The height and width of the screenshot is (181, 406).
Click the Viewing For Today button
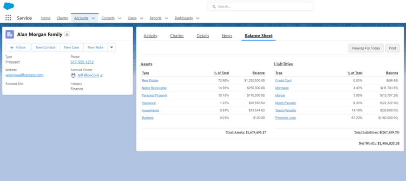click(x=366, y=48)
